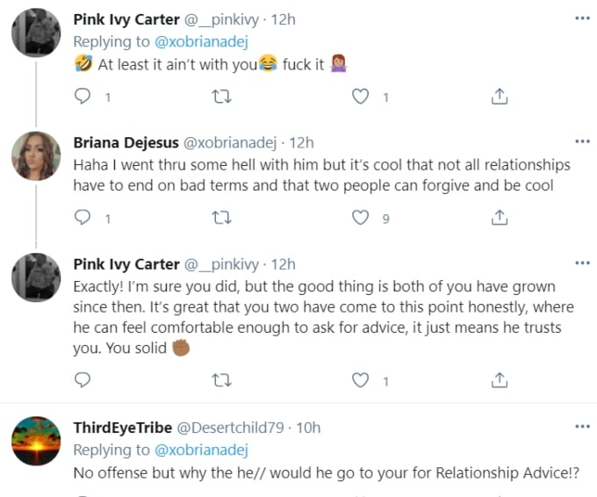Open more options on Briana Dejesus's tweet
This screenshot has width=597, height=497.
tap(582, 142)
